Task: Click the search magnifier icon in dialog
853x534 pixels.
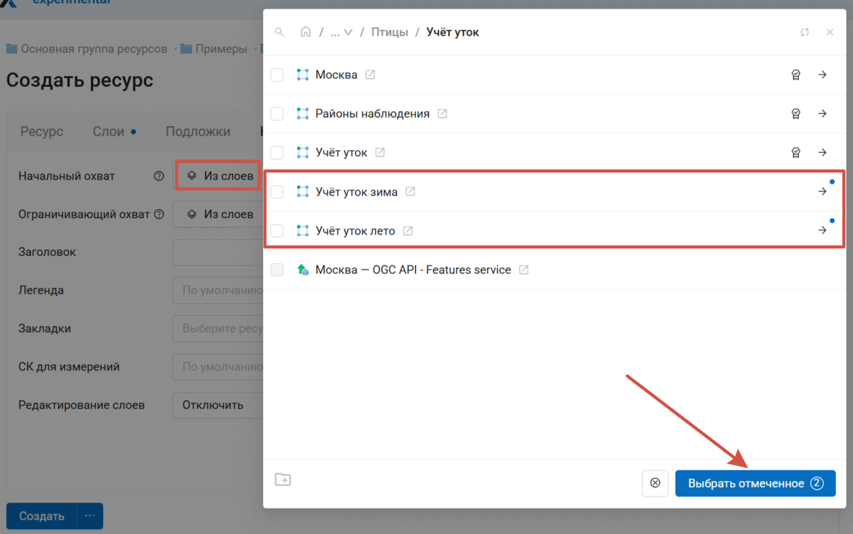Action: tap(280, 32)
